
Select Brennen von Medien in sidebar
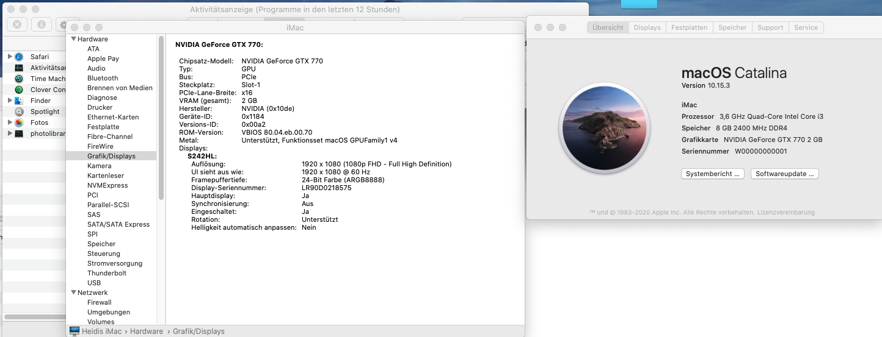coord(120,88)
